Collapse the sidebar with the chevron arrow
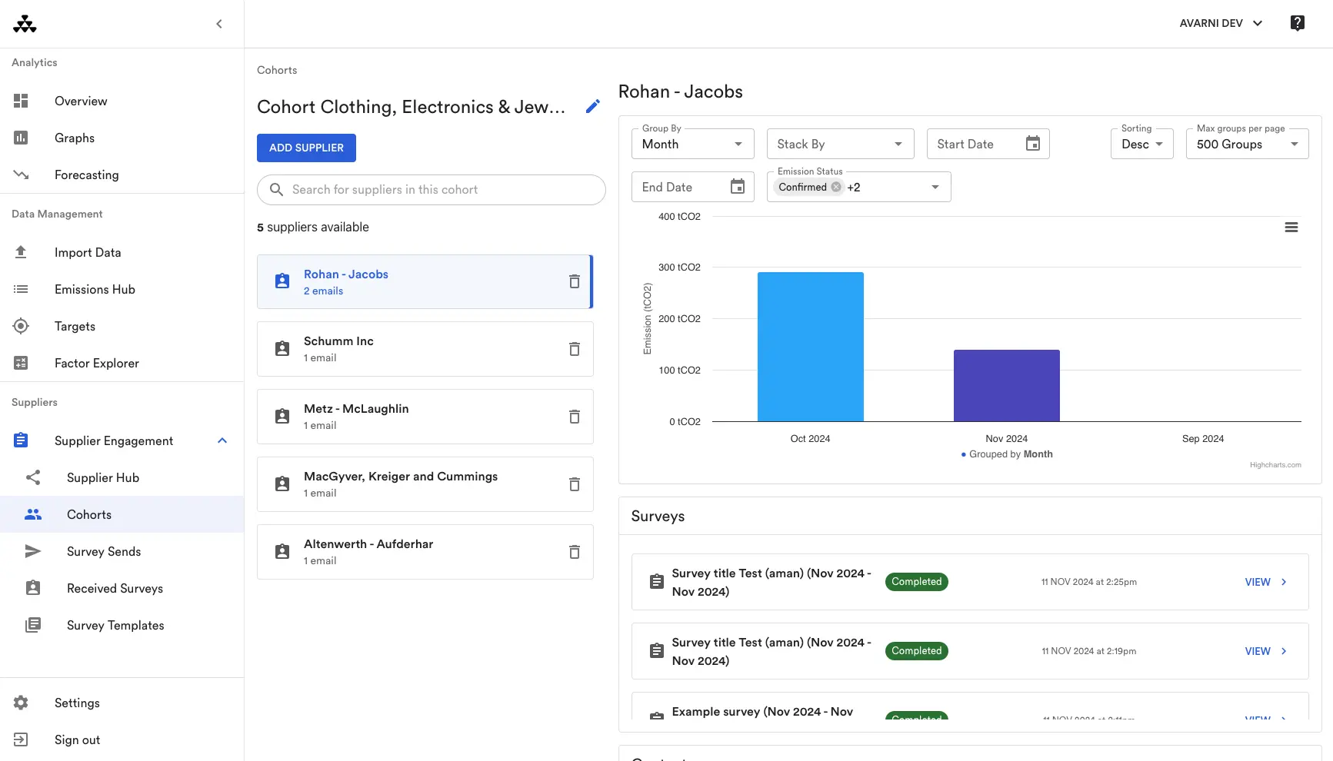 coord(219,24)
